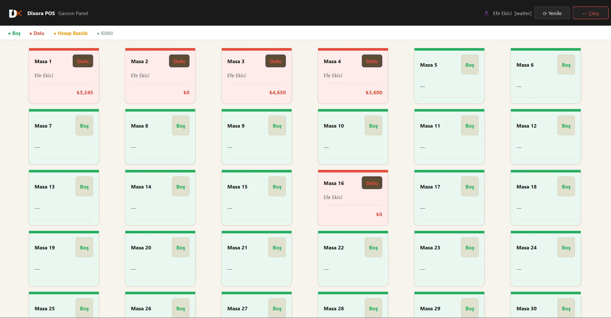Image resolution: width=611 pixels, height=318 pixels.
Task: Click the Dolu status badge on Masa 16
Action: (372, 183)
